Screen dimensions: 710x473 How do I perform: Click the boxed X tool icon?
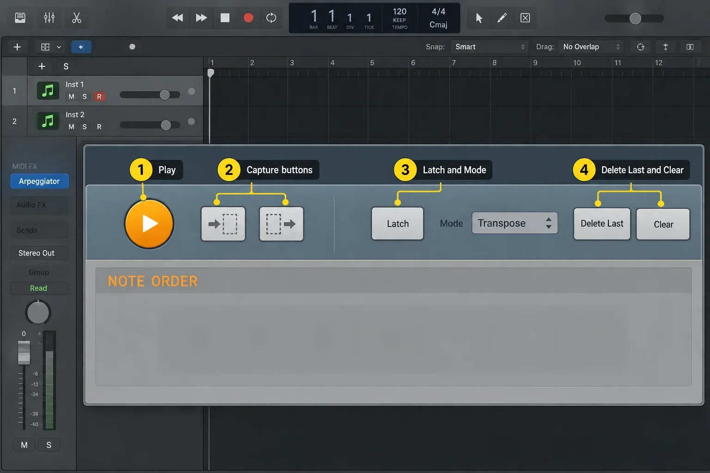pyautogui.click(x=525, y=18)
